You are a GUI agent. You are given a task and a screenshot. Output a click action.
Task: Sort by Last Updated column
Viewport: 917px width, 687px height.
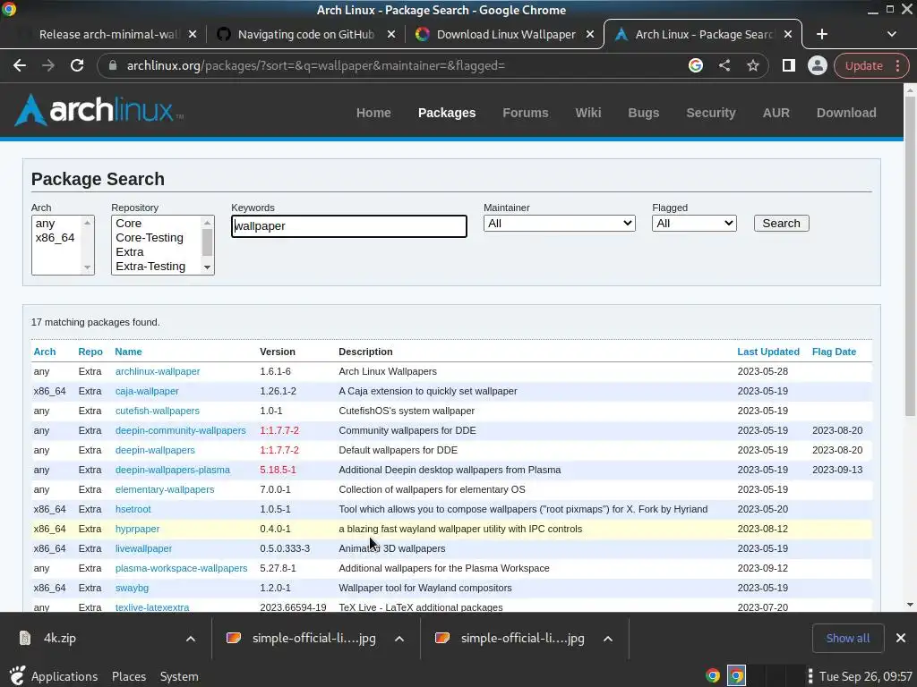[767, 352]
